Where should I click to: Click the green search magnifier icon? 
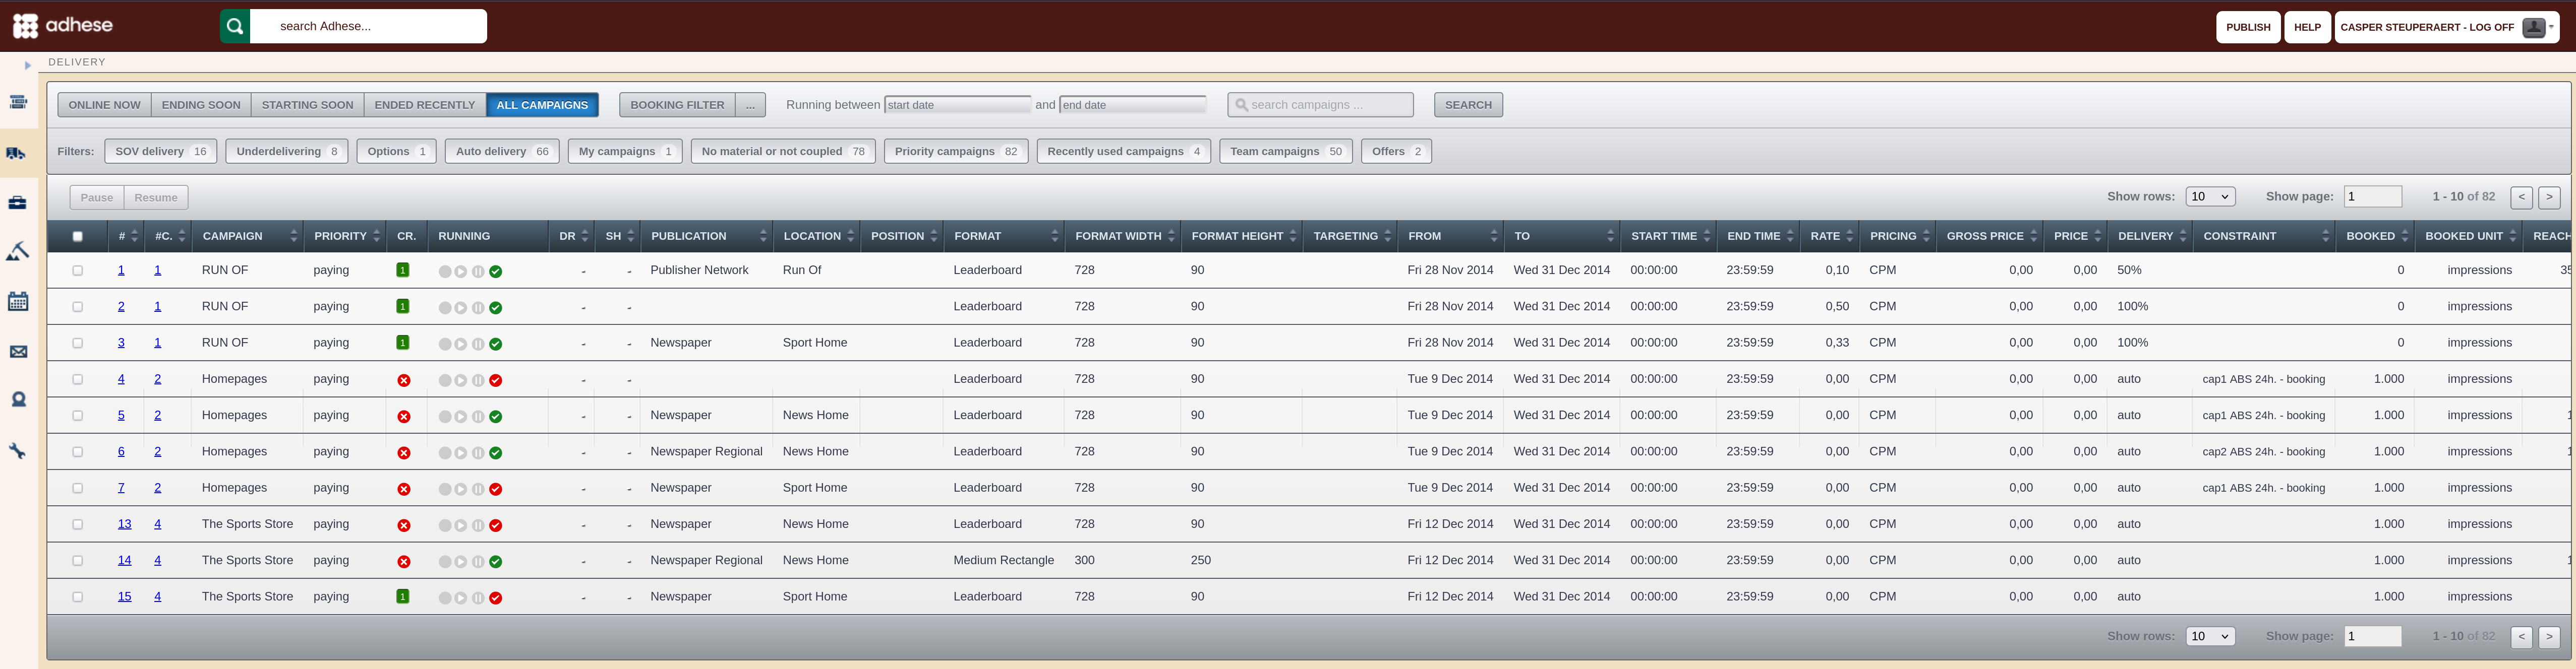(235, 26)
